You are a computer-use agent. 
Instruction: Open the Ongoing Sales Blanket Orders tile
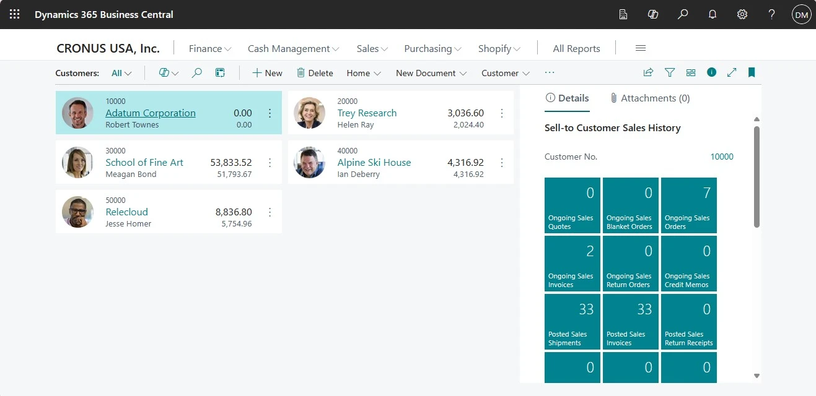(x=631, y=205)
